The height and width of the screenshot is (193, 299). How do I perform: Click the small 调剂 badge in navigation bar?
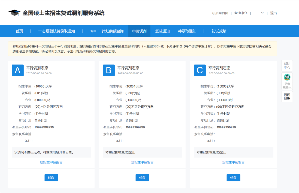(x=93, y=31)
